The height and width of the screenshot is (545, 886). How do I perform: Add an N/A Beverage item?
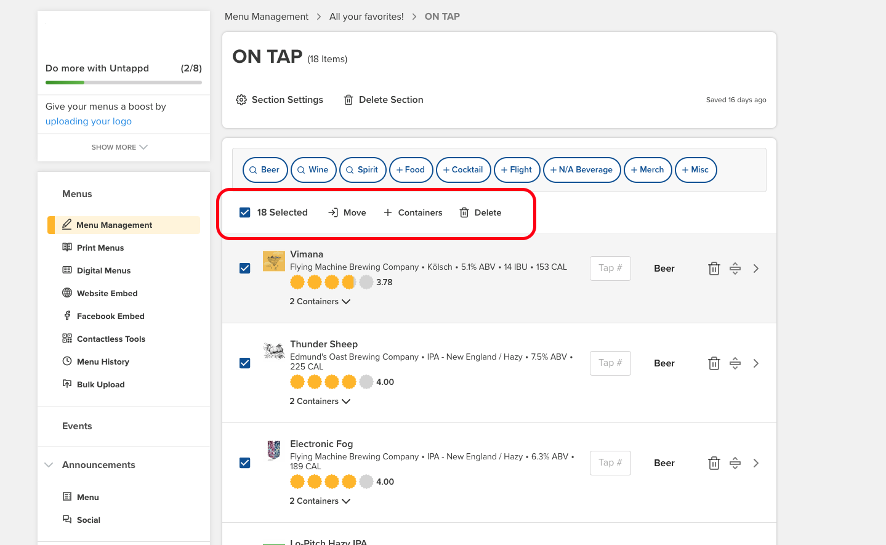(582, 170)
